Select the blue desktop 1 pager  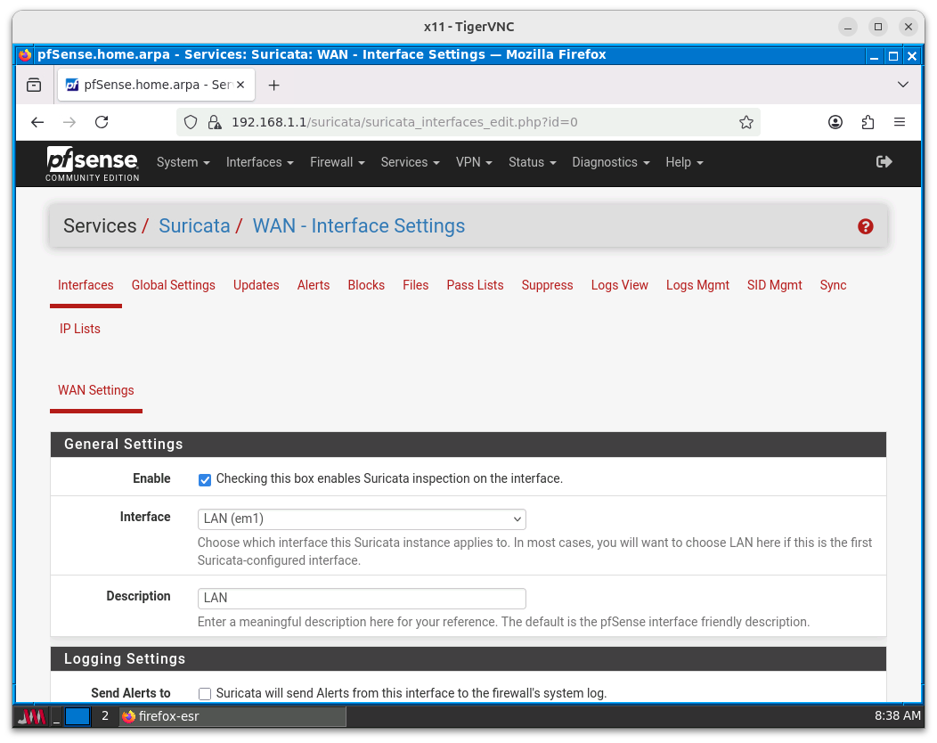pos(77,716)
